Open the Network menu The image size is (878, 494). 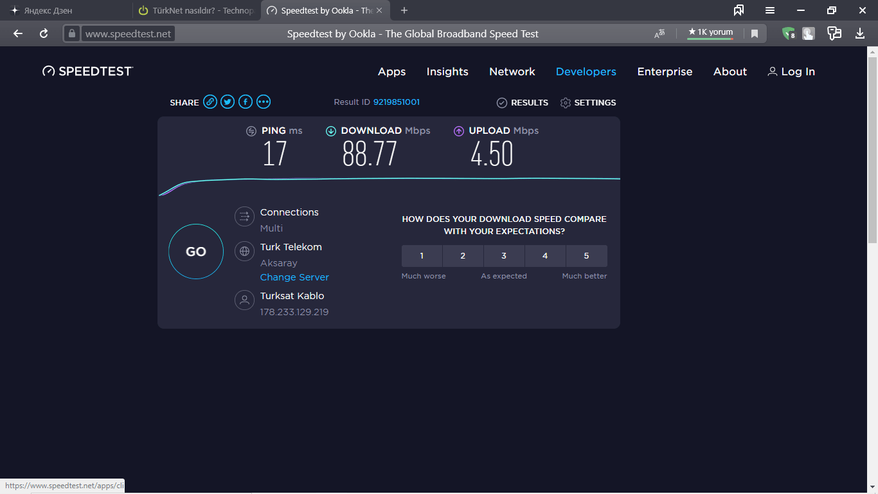(x=512, y=71)
